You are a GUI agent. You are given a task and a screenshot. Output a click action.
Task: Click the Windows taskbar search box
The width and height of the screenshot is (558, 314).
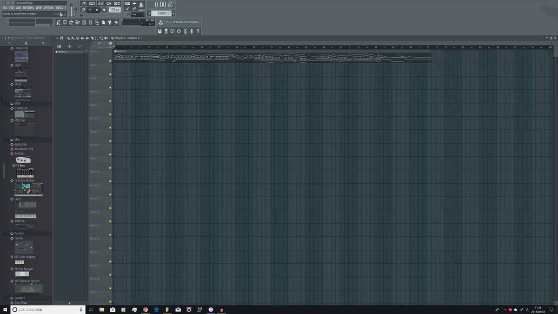coord(48,309)
